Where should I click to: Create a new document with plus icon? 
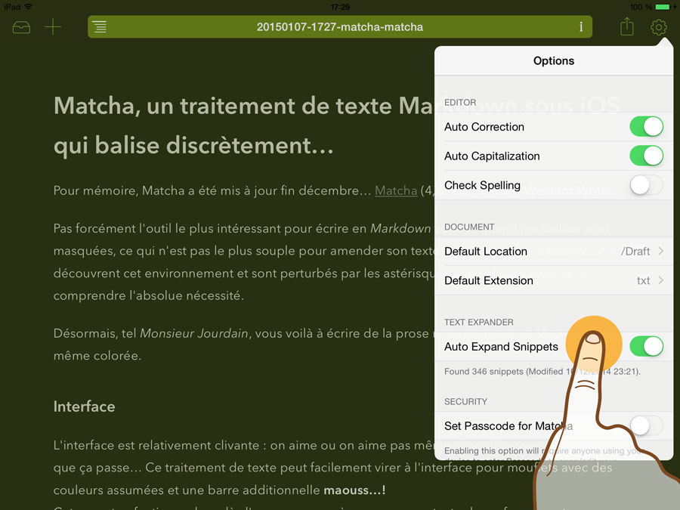coord(53,27)
